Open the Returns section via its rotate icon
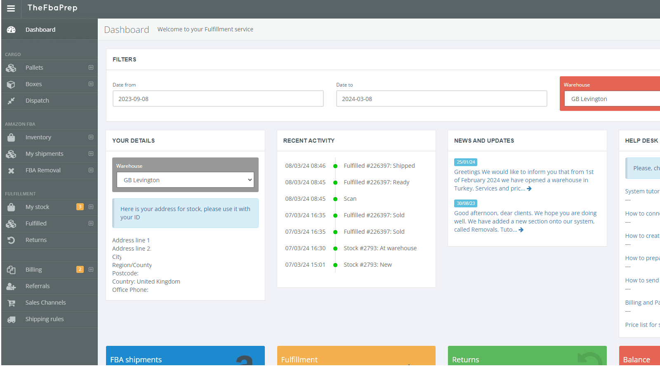 coord(11,240)
